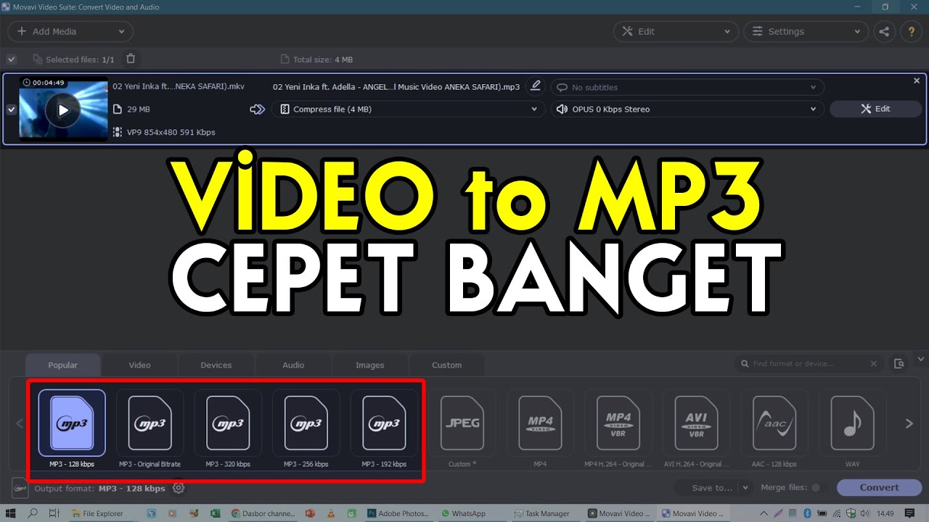Viewport: 929px width, 522px height.
Task: Click the Convert button
Action: [x=879, y=488]
